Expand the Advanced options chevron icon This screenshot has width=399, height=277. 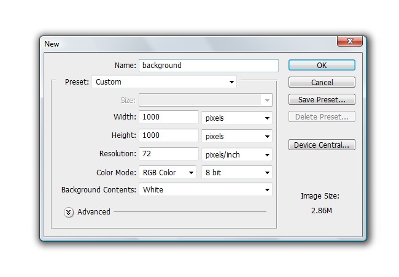[68, 212]
